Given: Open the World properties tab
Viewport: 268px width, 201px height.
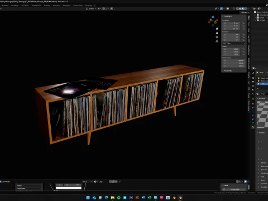Looking at the screenshot, I should [253, 94].
